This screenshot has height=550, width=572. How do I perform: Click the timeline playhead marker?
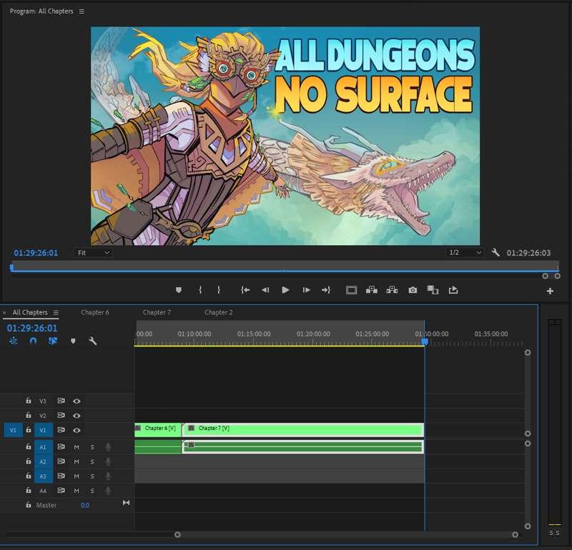(425, 342)
